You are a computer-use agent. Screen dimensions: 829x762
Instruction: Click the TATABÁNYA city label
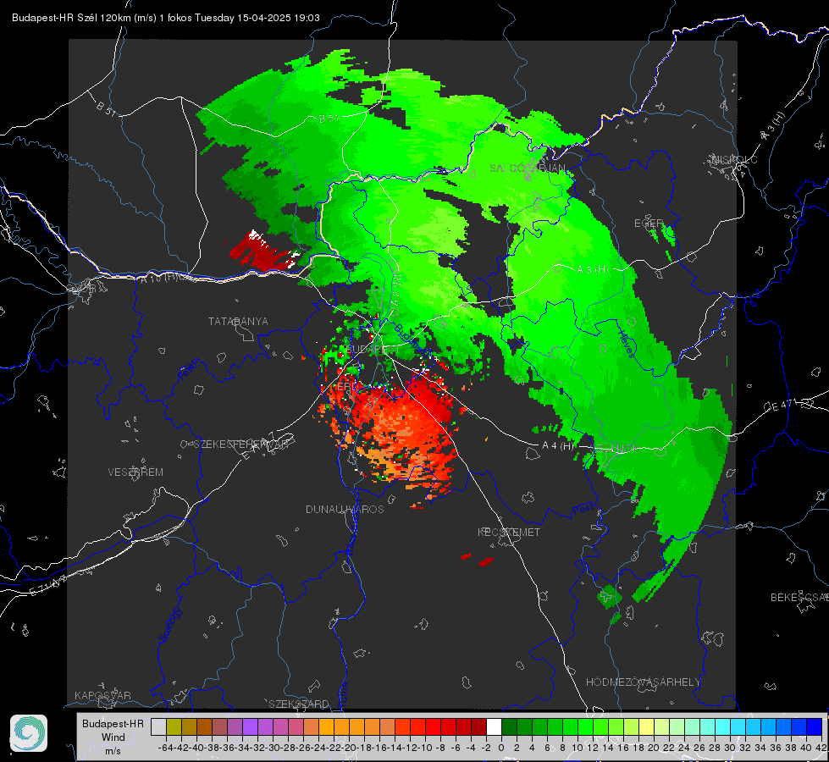238,321
